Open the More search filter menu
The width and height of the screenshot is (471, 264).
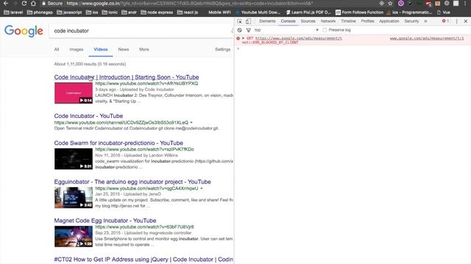coord(144,49)
